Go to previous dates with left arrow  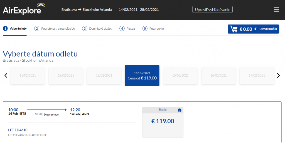6,75
